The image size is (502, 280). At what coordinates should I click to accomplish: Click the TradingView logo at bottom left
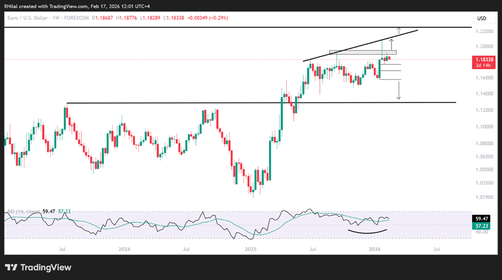pos(38,267)
